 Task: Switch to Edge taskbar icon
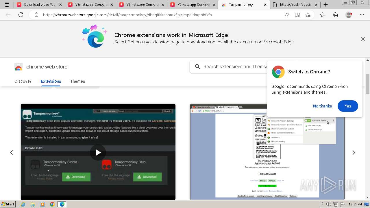click(62, 204)
